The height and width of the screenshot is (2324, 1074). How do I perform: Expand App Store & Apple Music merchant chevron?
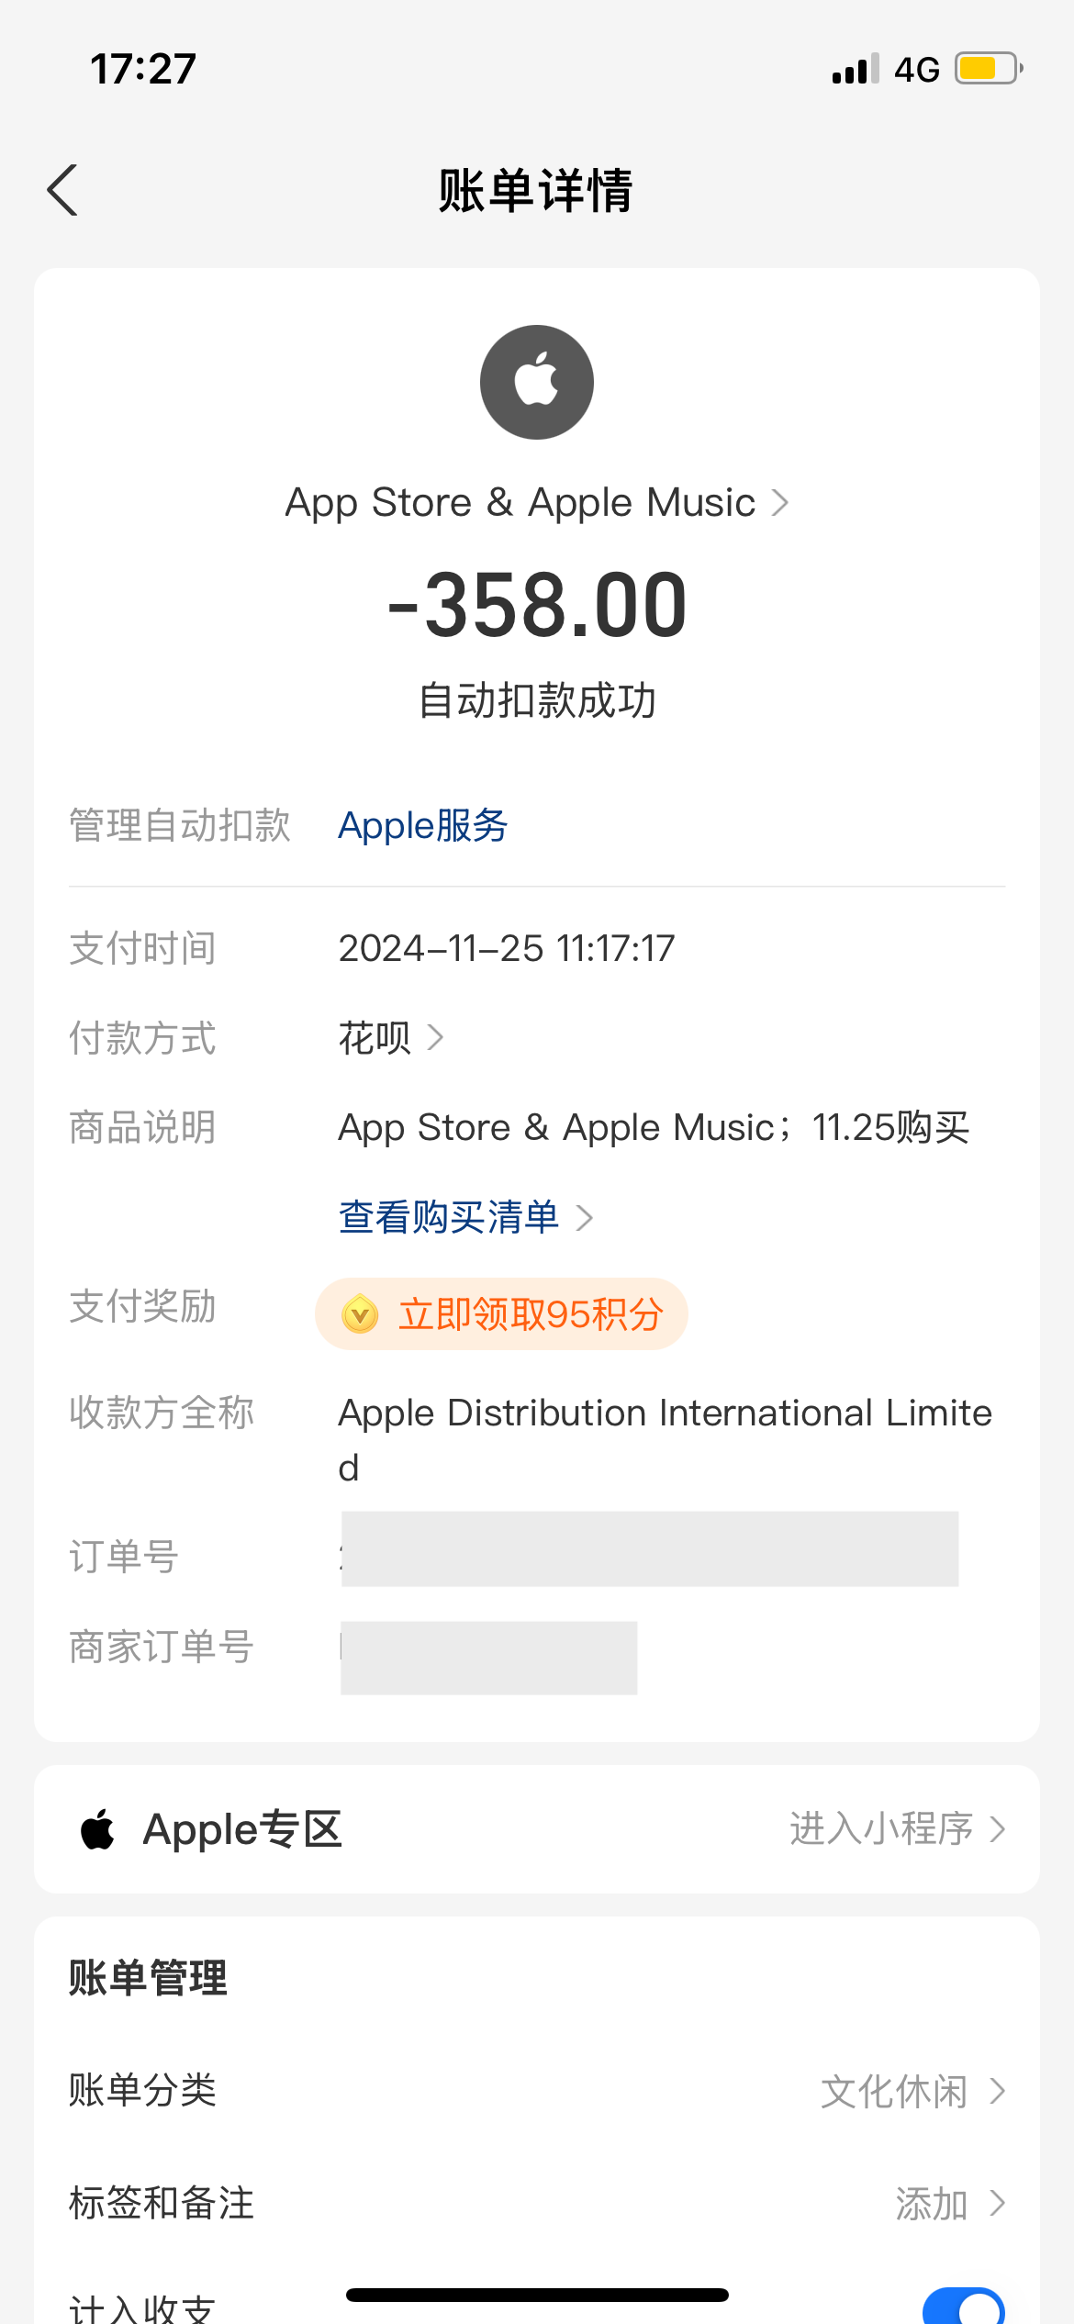780,503
